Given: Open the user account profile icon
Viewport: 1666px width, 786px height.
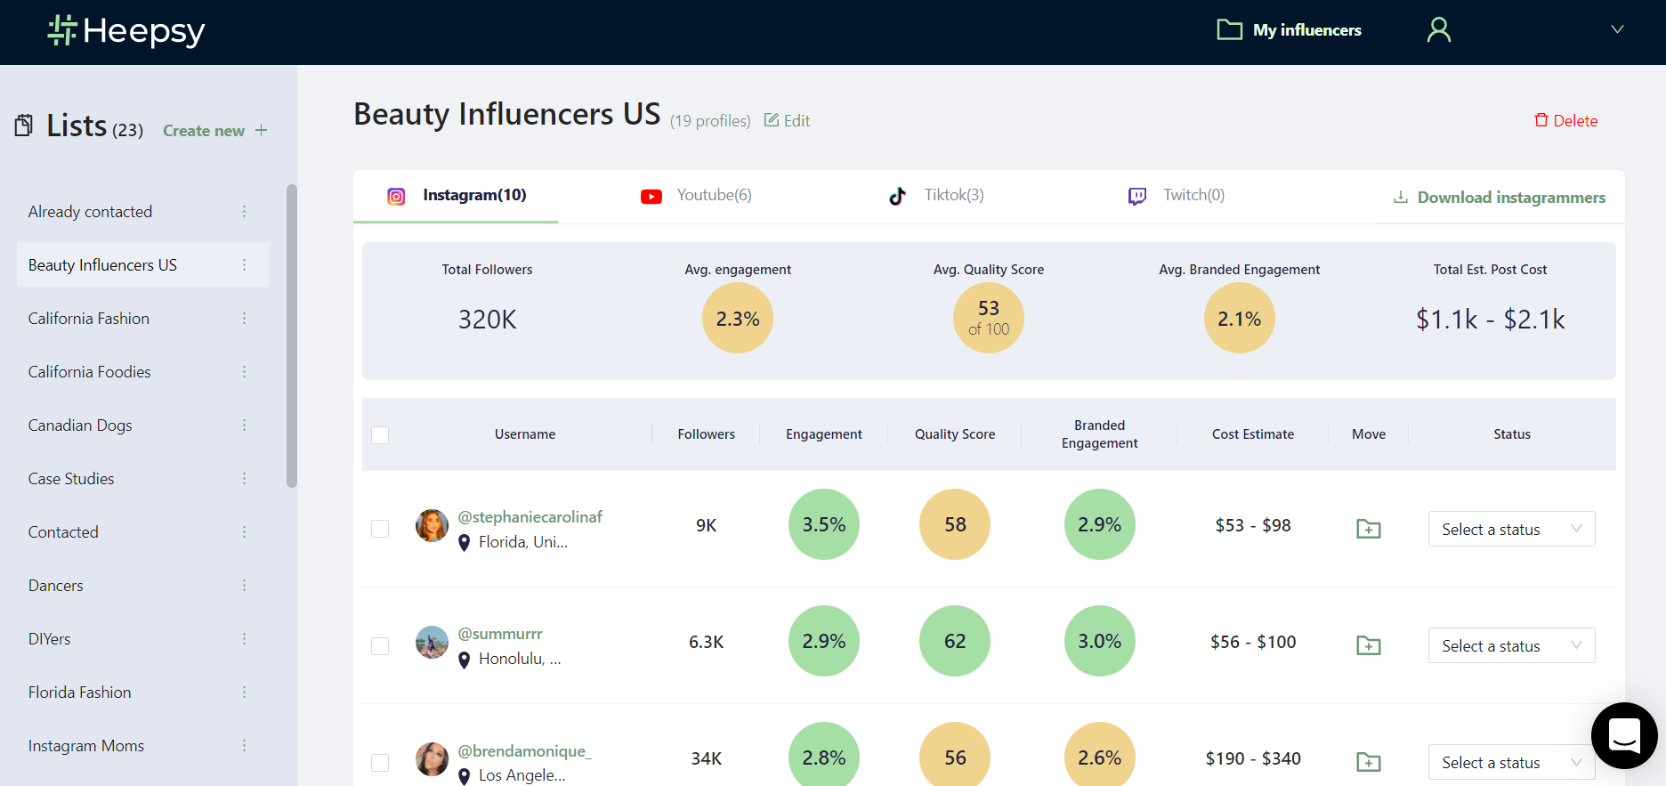Looking at the screenshot, I should point(1438,30).
